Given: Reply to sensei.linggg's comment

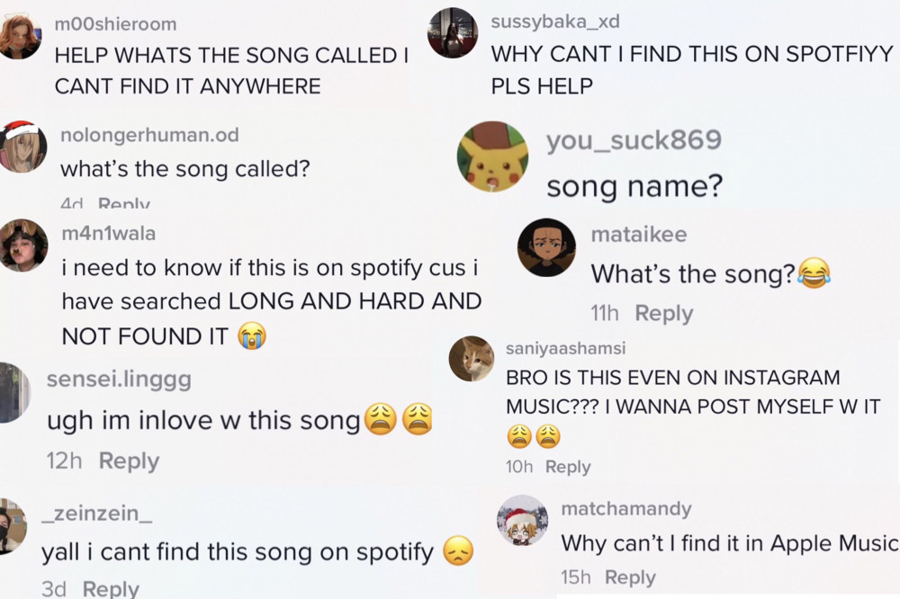Looking at the screenshot, I should [129, 460].
